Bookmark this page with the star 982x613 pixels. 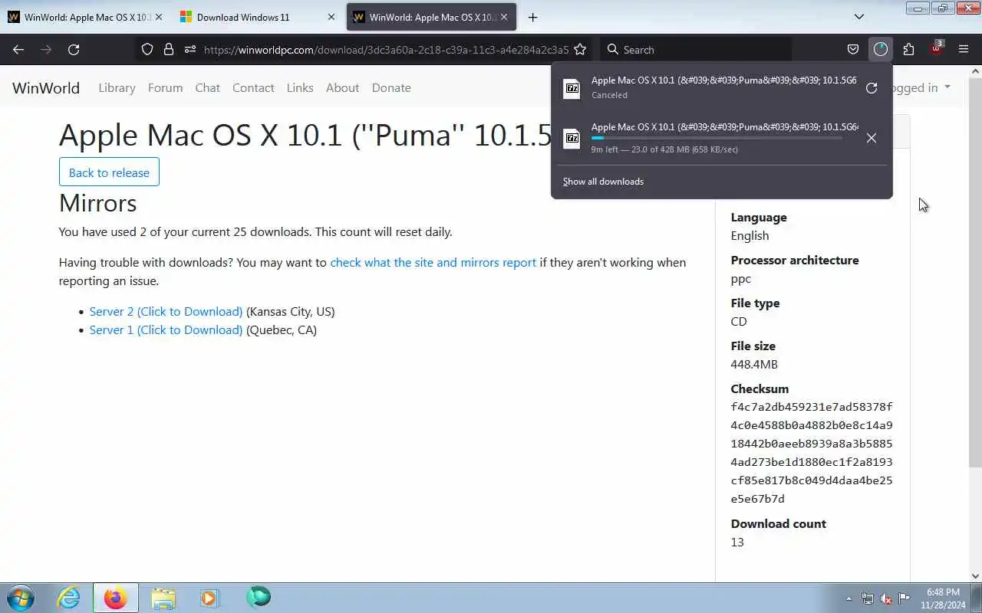580,49
